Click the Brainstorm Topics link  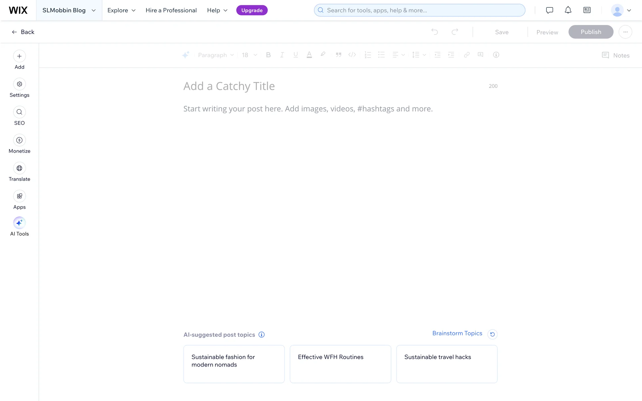[457, 333]
